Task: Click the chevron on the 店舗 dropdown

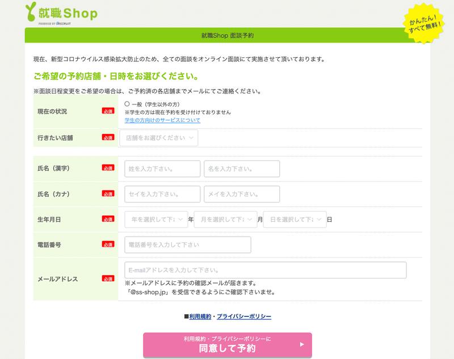Action: point(192,138)
